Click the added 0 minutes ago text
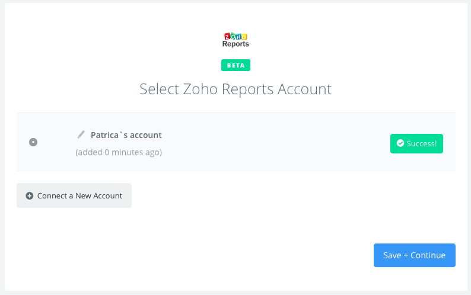 point(119,152)
